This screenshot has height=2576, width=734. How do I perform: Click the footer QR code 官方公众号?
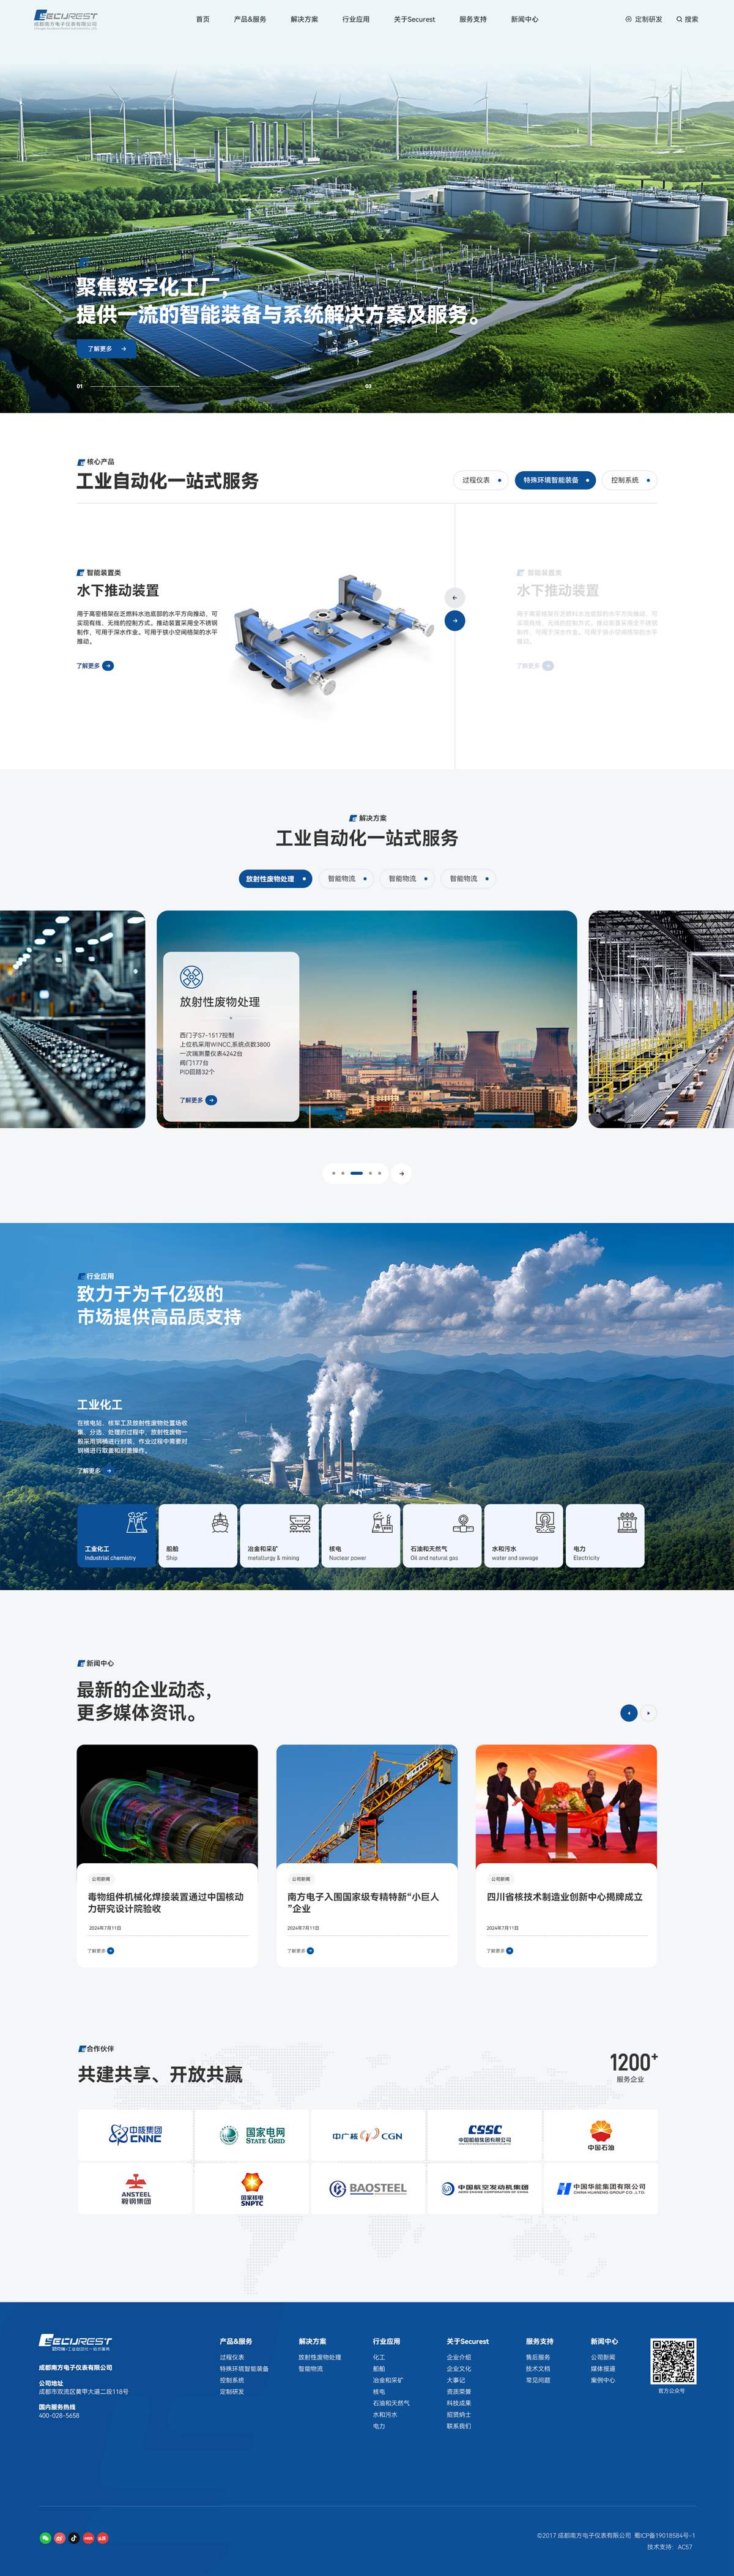coord(673,2361)
